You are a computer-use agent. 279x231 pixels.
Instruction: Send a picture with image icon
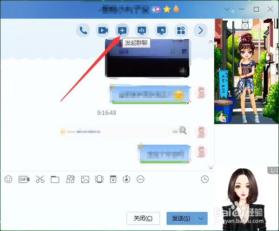coord(85,179)
